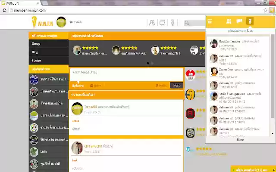The image size is (276, 172).
Task: Open chit anuchit notification at 07 May 17:46:18
Action: tap(238, 120)
